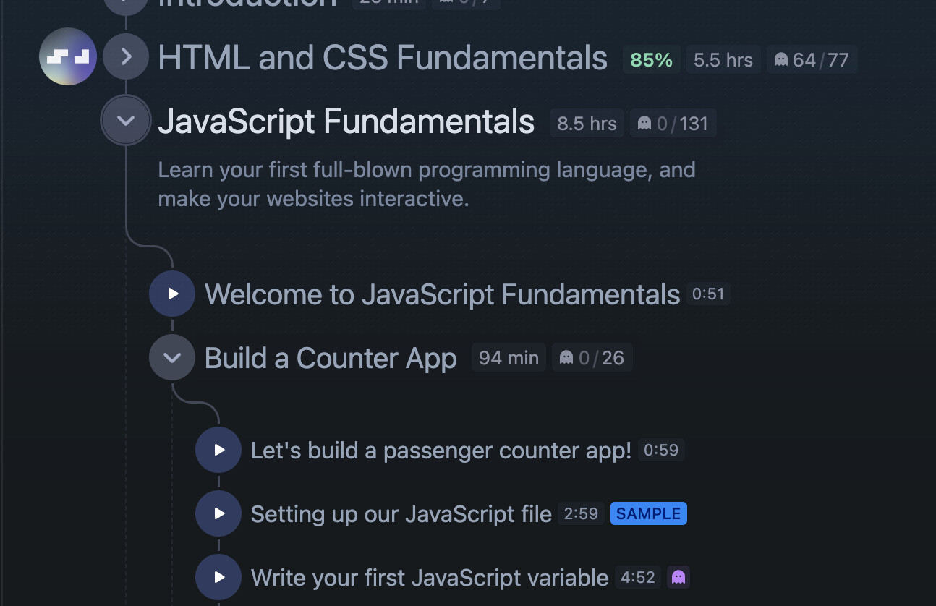
Task: Click the Scrimba avatar logo icon
Action: 67,56
